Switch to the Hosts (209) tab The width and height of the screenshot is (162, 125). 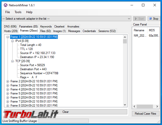coord(11,31)
